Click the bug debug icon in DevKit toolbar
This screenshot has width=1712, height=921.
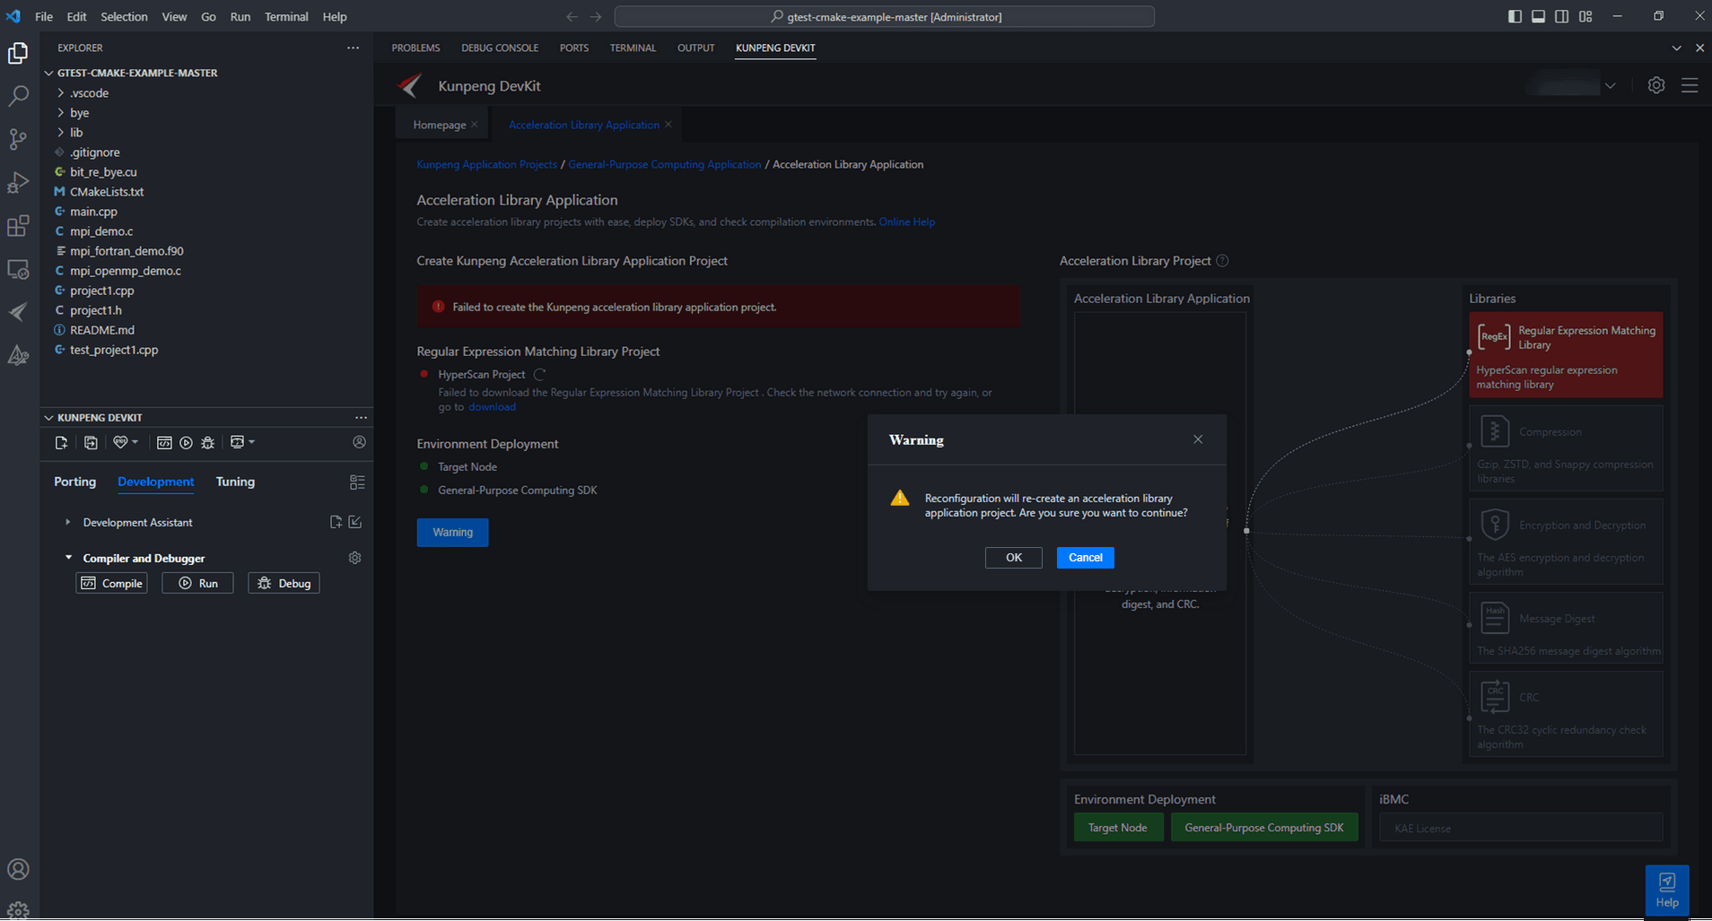pos(208,442)
